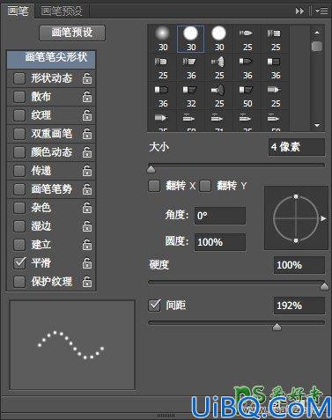Enable the 纹理 checkbox
Image resolution: width=332 pixels, height=420 pixels.
(x=19, y=115)
